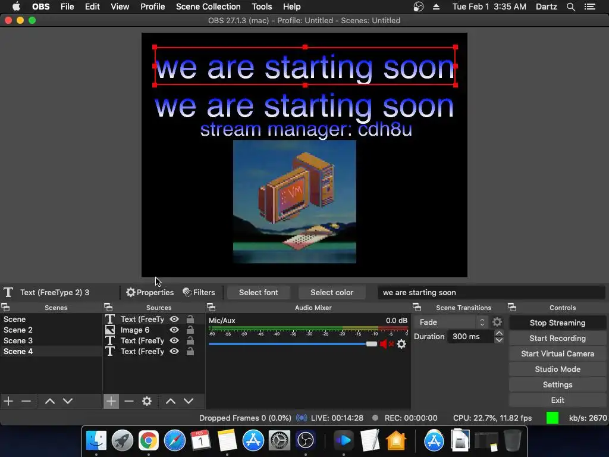Click the Mic/Aux volume slider
Viewport: 609px width, 457px height.
coord(293,344)
